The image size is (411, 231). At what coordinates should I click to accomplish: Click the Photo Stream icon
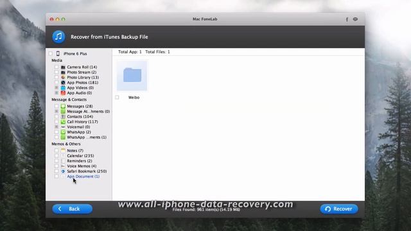pyautogui.click(x=63, y=73)
